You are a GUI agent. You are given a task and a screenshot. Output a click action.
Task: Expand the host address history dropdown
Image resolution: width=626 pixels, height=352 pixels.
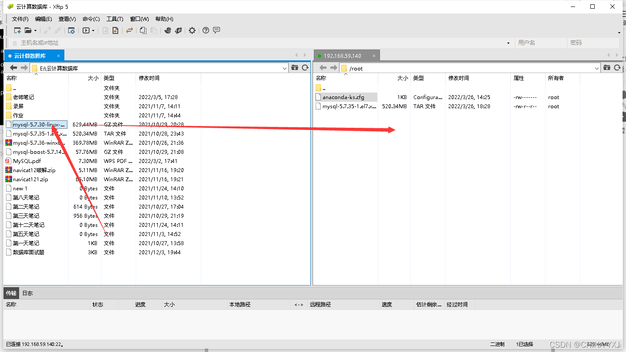tap(508, 43)
